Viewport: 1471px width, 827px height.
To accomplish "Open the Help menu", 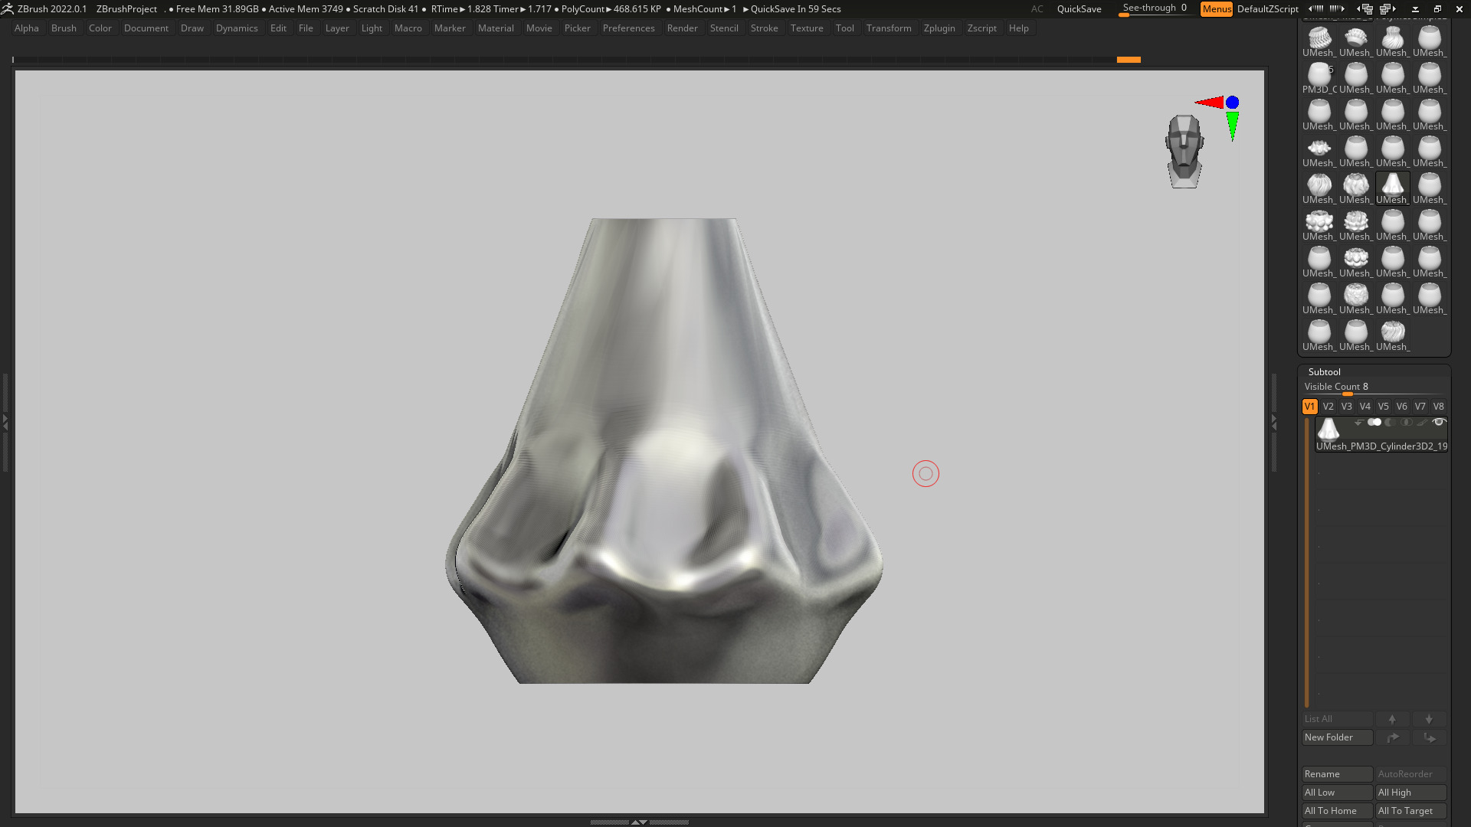I will click(x=1018, y=28).
